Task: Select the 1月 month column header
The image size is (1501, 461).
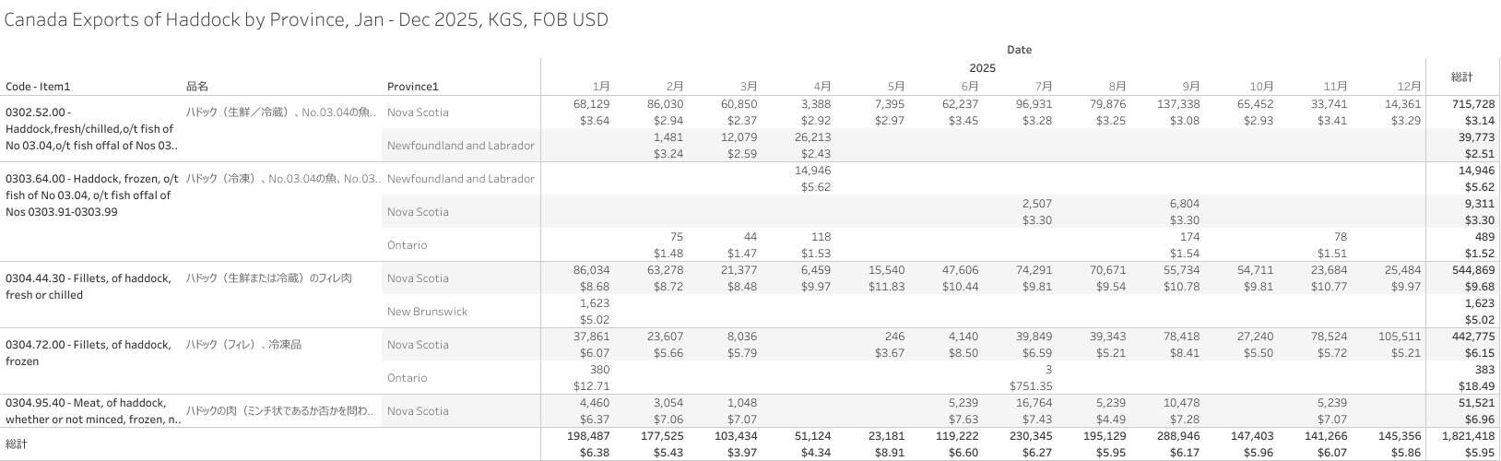Action: [600, 87]
